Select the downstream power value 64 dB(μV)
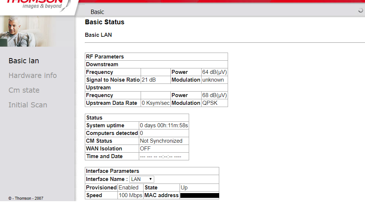 click(x=214, y=72)
